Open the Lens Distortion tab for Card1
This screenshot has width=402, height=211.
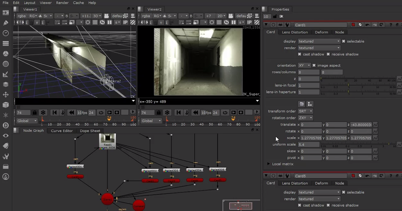tap(295, 32)
